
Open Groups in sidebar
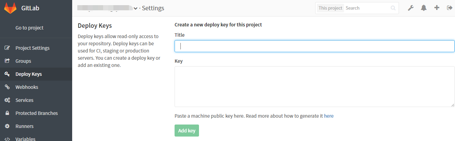(x=23, y=61)
